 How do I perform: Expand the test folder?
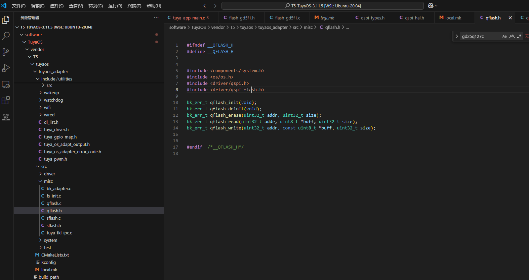coord(89,247)
